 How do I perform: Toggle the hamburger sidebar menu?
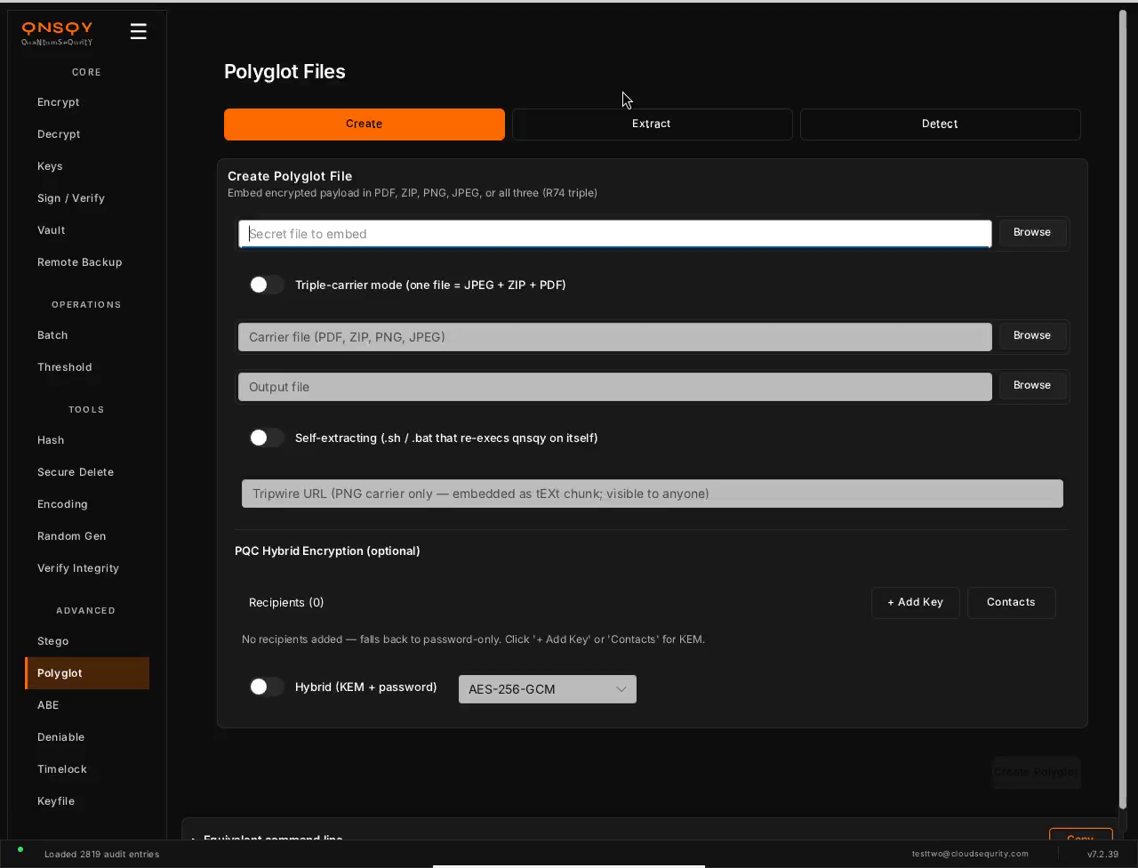pyautogui.click(x=138, y=31)
